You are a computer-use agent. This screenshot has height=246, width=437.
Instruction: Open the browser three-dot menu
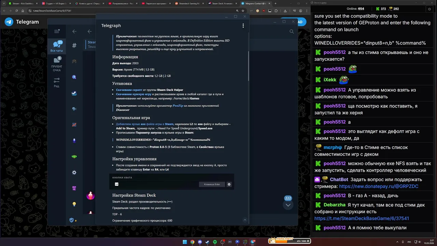pyautogui.click(x=307, y=11)
